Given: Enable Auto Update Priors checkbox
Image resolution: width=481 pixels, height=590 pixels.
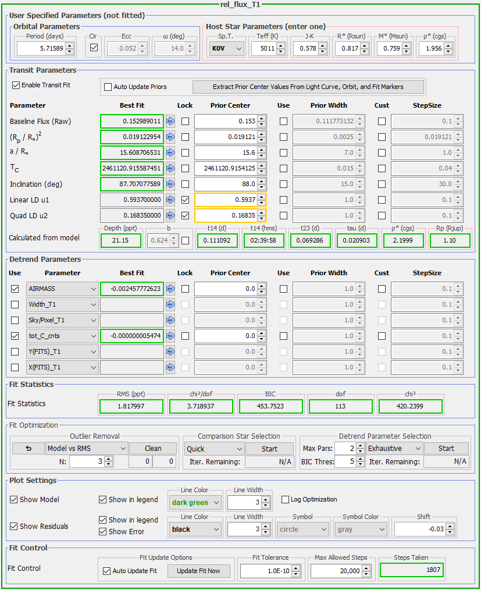Looking at the screenshot, I should click(x=108, y=87).
